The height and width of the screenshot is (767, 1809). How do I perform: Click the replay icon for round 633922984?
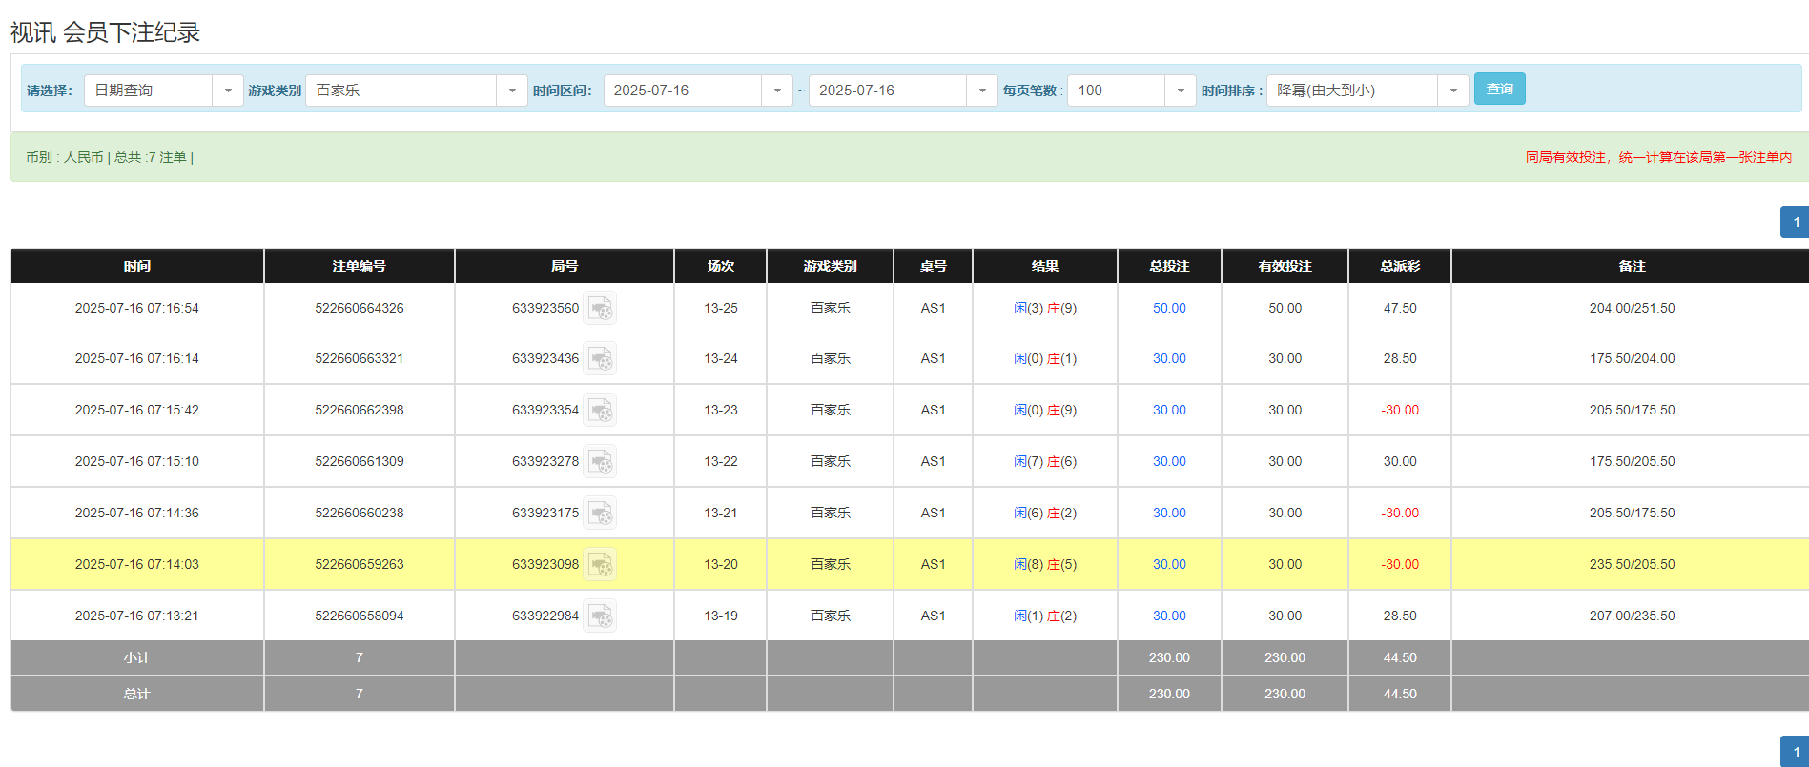(x=600, y=616)
